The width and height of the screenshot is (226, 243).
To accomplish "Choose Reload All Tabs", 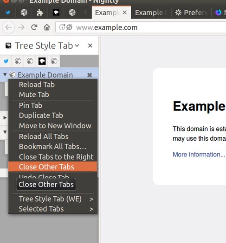I will [x=53, y=137].
